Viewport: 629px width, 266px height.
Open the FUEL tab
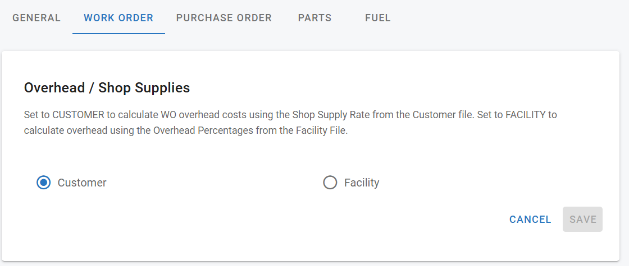coord(378,18)
